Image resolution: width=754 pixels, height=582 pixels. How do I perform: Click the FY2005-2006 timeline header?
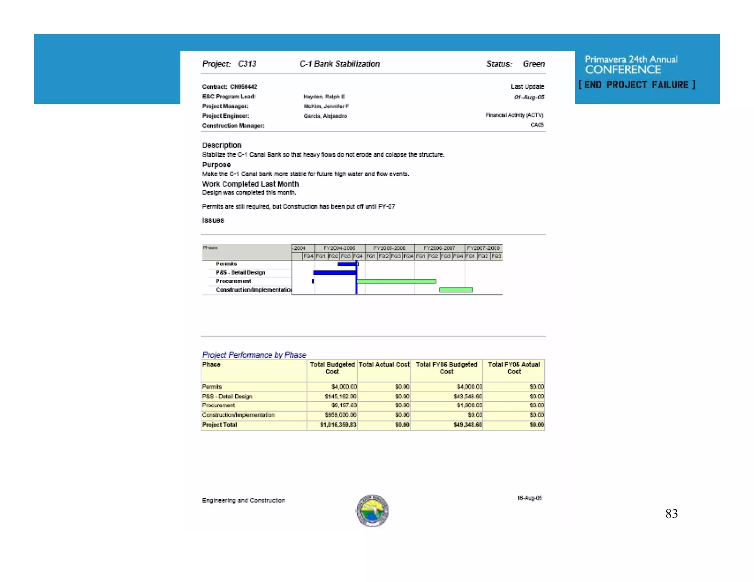tap(389, 248)
